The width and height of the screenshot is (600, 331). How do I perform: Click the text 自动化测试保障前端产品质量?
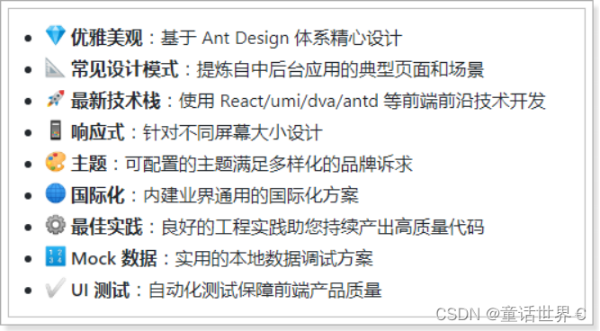264,290
